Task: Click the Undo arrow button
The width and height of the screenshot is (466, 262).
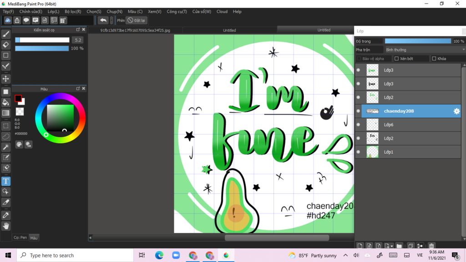Action: pyautogui.click(x=103, y=20)
